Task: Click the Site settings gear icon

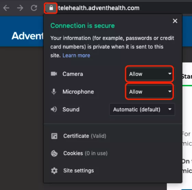Action: coord(54,170)
